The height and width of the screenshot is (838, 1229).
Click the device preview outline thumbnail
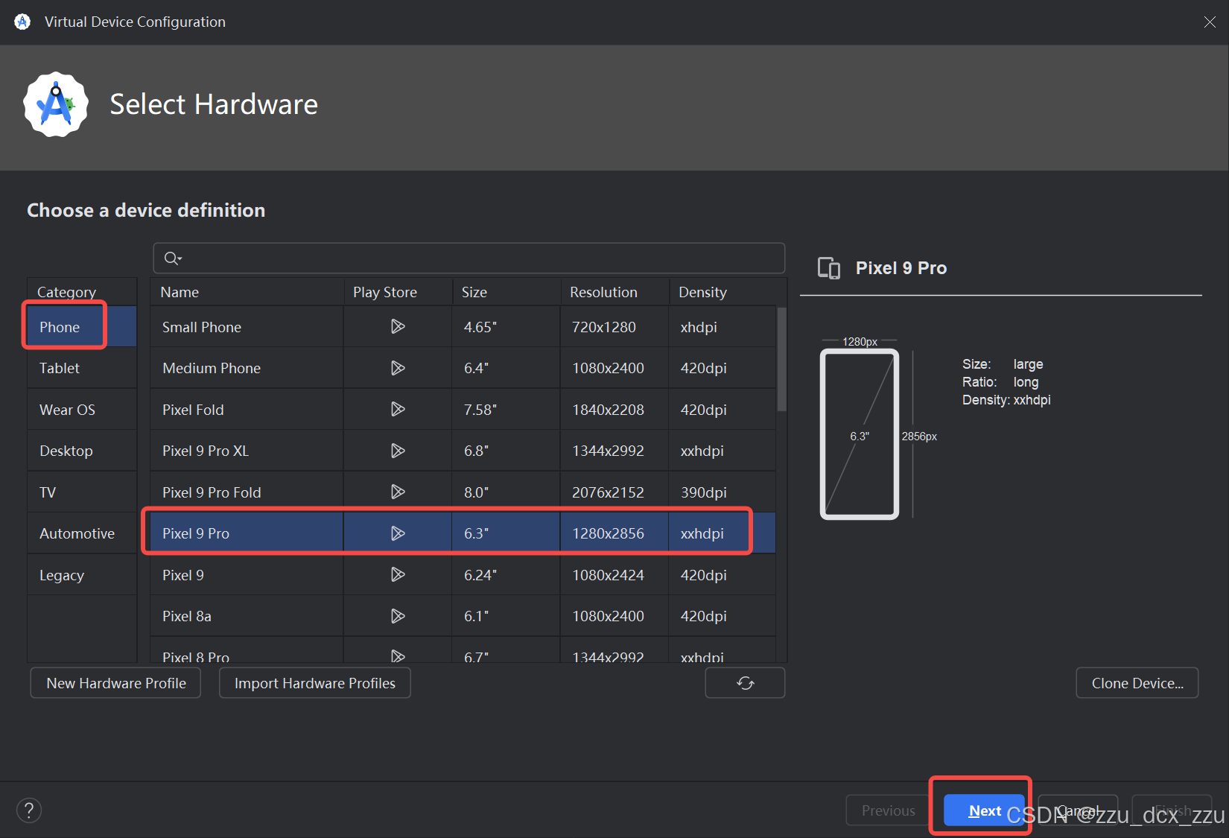pos(860,434)
